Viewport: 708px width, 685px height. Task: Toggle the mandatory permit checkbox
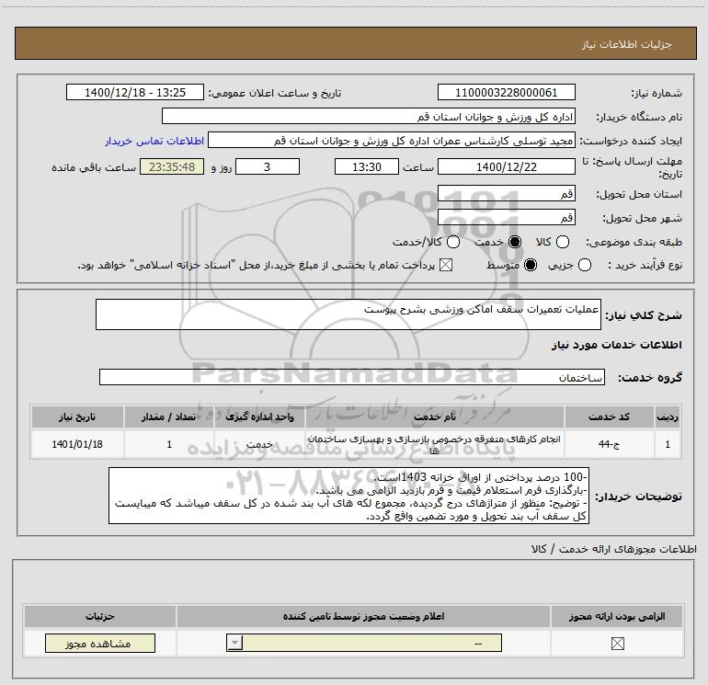click(617, 644)
